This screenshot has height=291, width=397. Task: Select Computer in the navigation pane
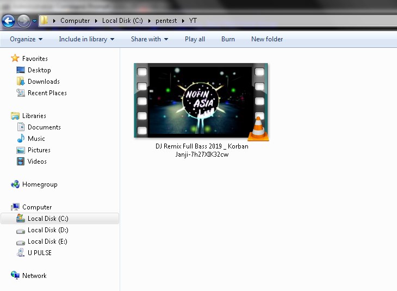click(x=37, y=207)
